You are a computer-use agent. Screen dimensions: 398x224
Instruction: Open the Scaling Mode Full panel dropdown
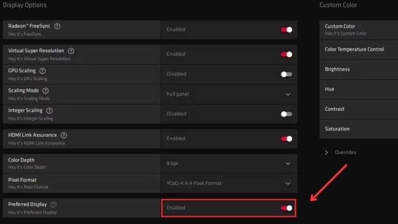click(229, 94)
